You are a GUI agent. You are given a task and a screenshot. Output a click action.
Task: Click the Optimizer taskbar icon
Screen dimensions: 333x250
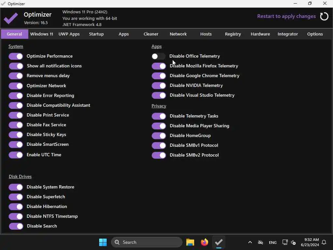pos(219,242)
